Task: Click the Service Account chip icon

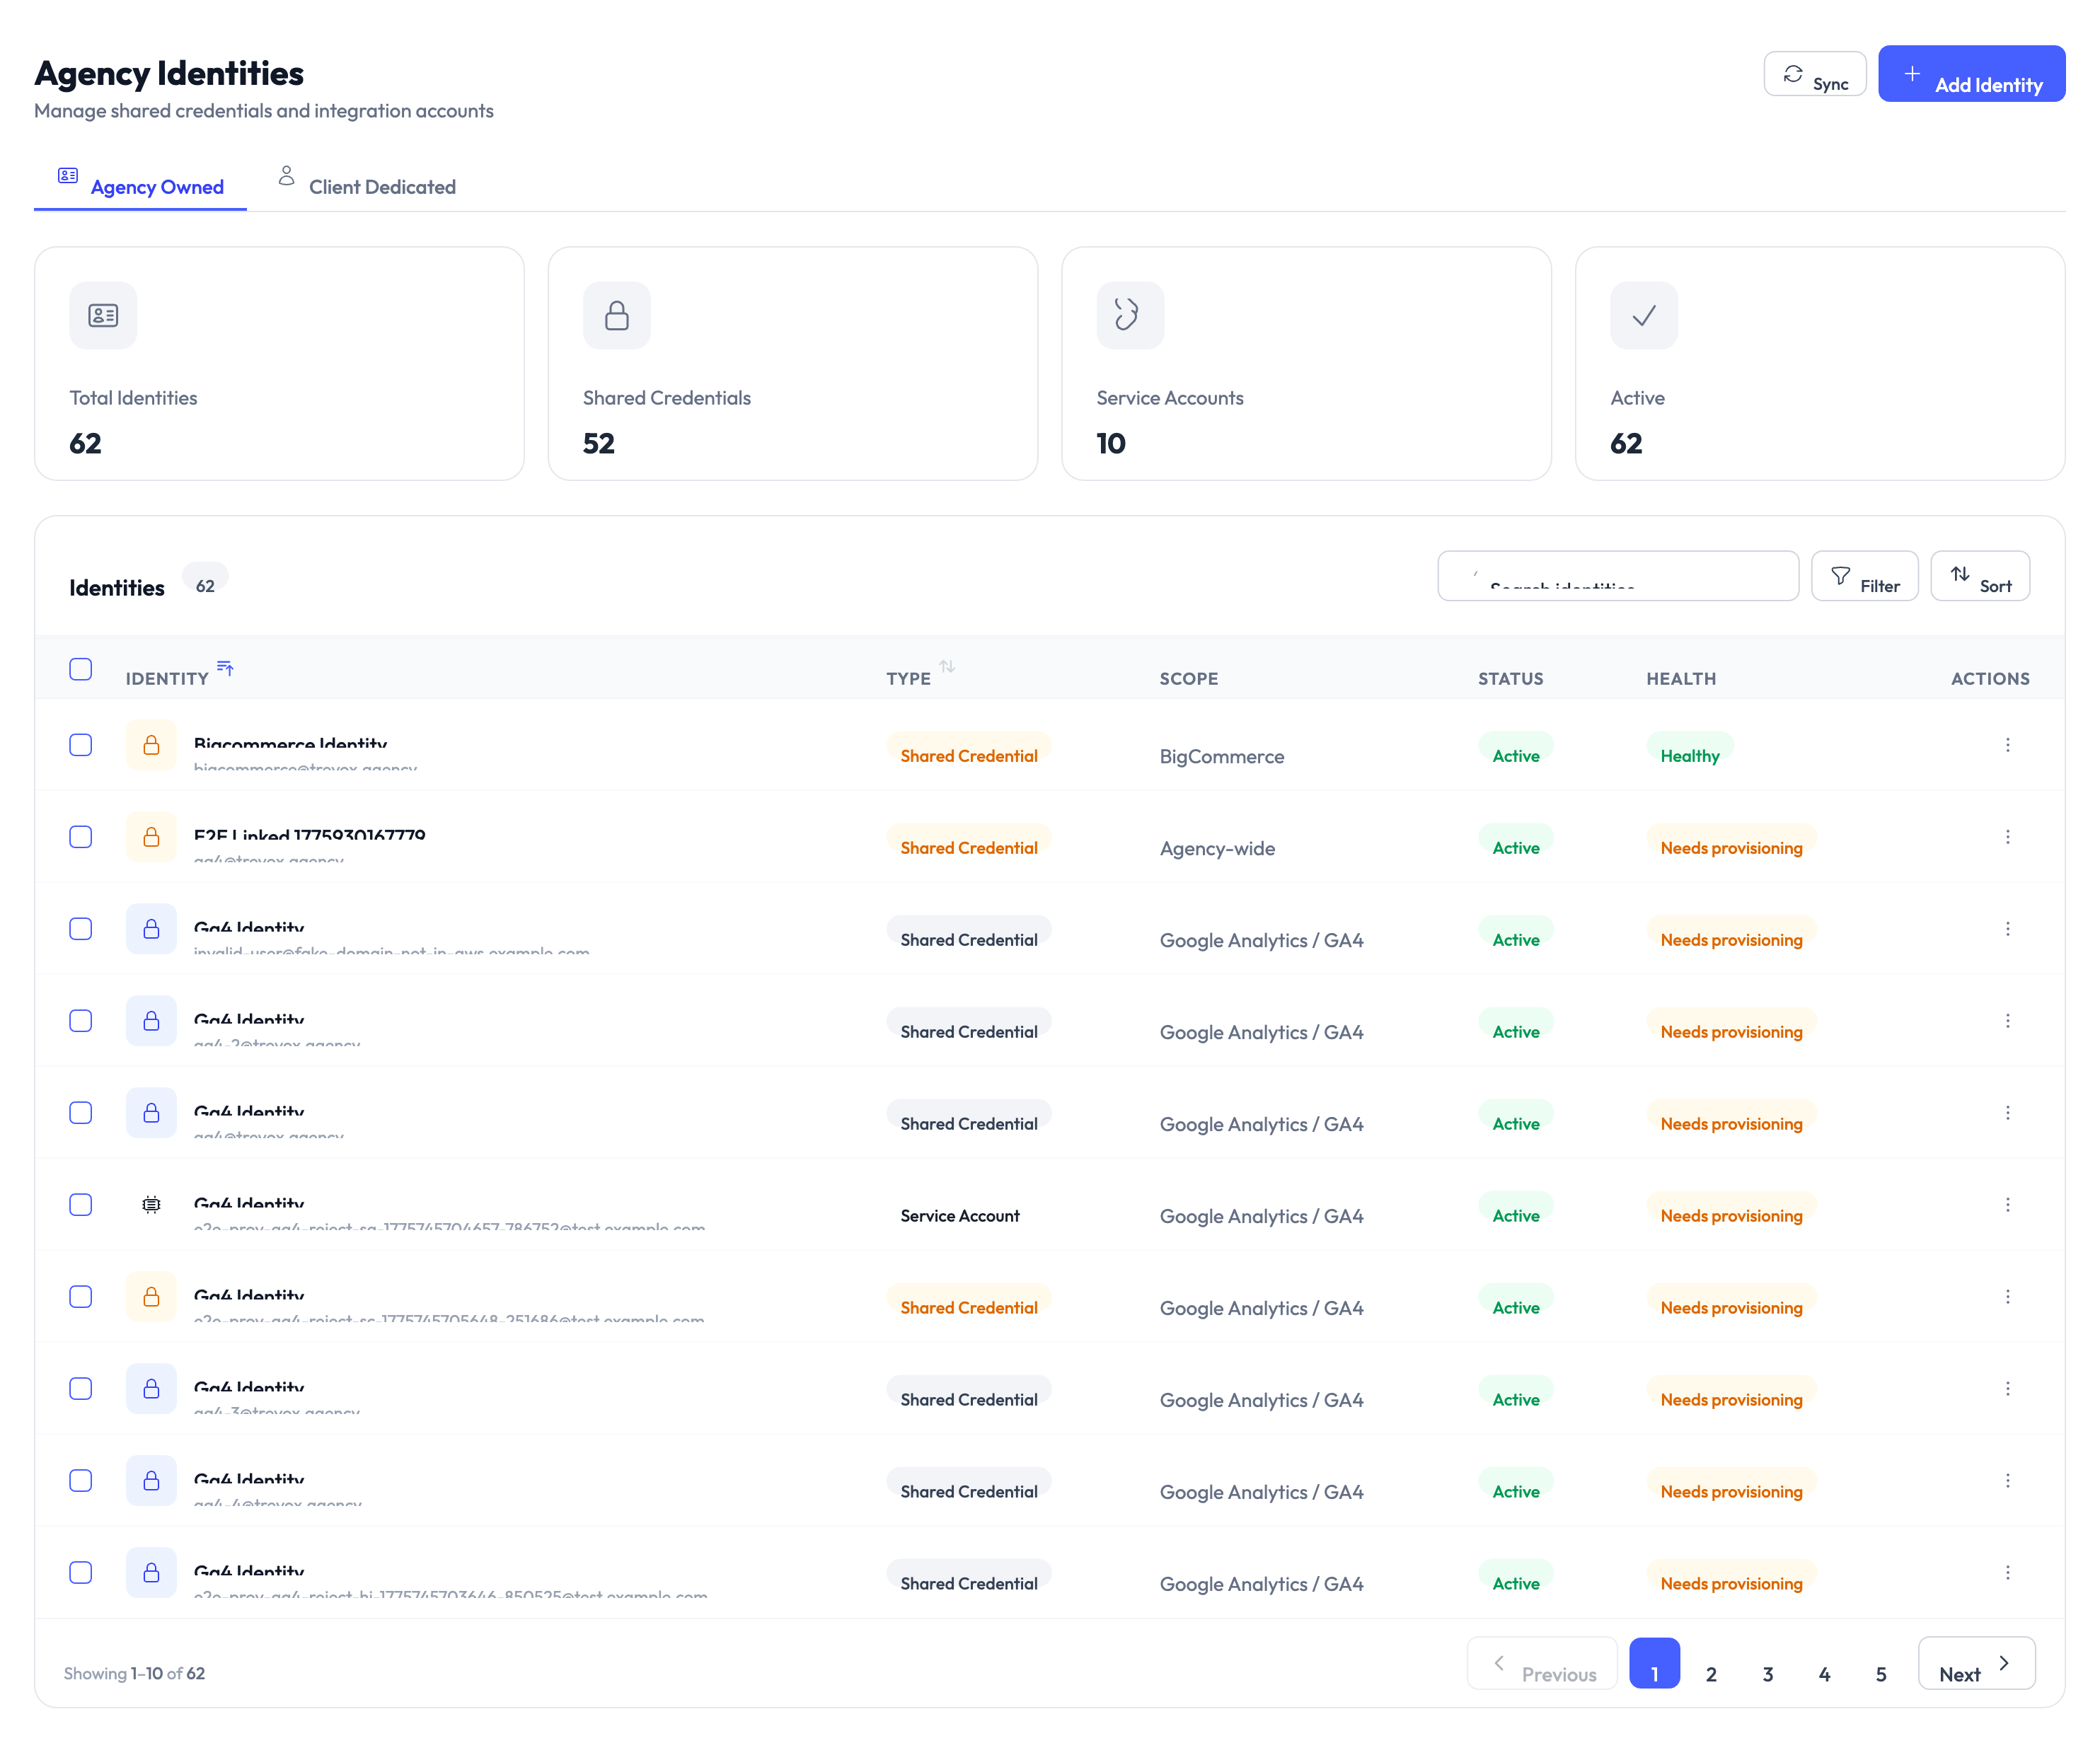Action: pos(151,1205)
